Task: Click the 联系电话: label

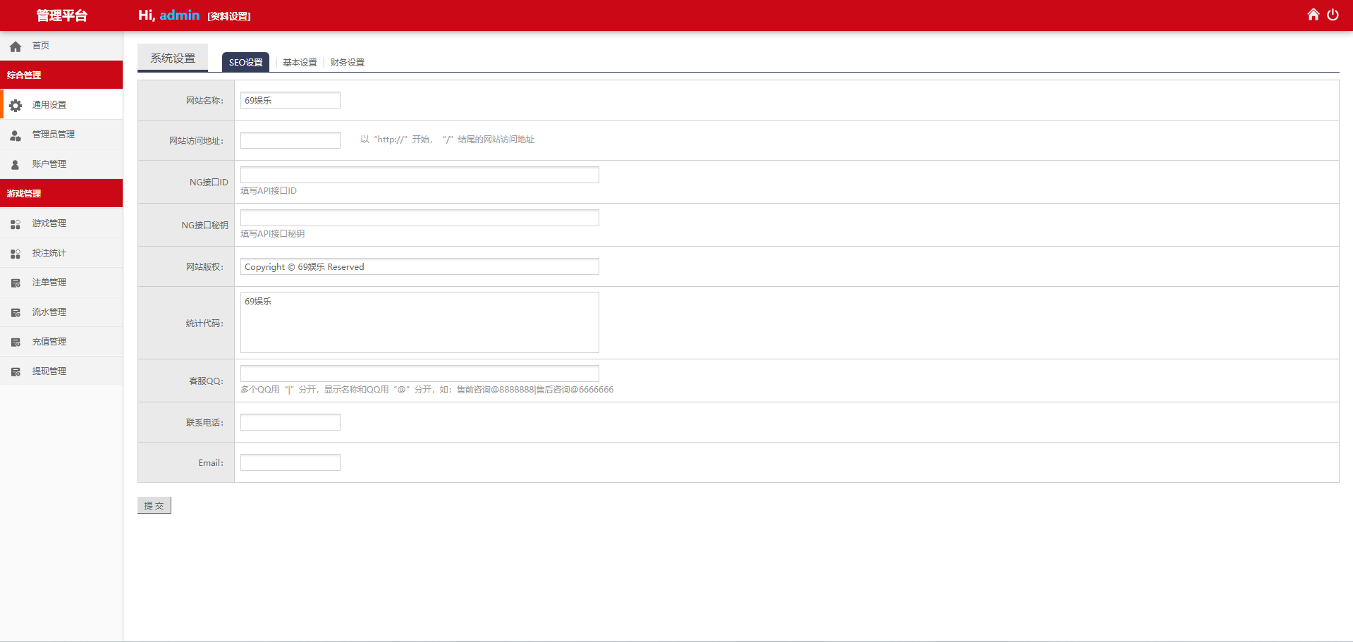Action: point(204,423)
